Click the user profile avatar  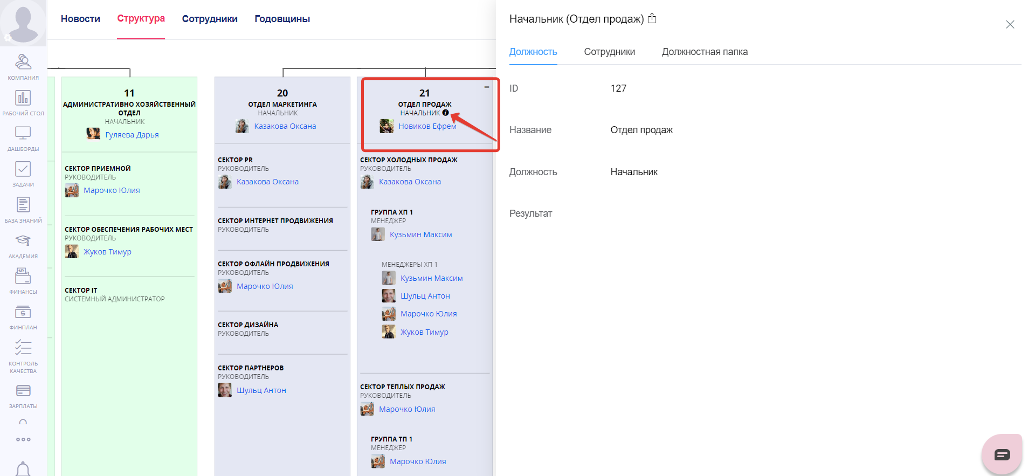click(23, 22)
